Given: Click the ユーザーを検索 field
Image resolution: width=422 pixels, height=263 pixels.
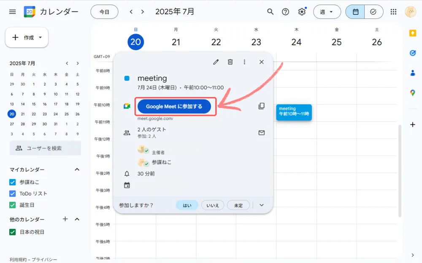Looking at the screenshot, I should click(45, 148).
